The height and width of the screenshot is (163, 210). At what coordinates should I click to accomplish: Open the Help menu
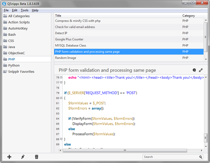(35, 10)
